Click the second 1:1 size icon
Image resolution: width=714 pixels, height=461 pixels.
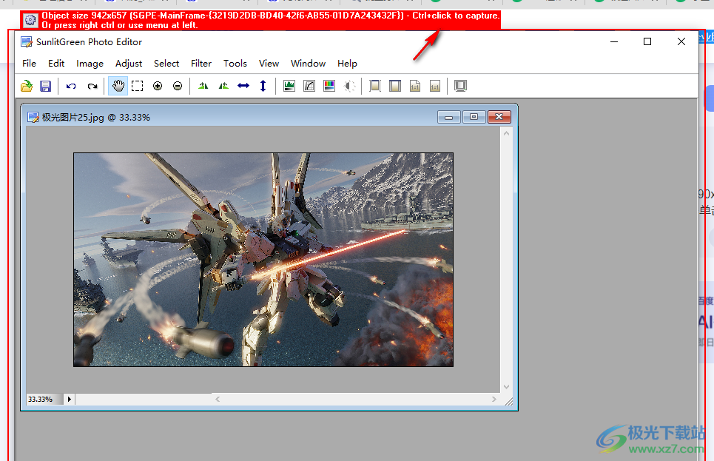pos(435,86)
